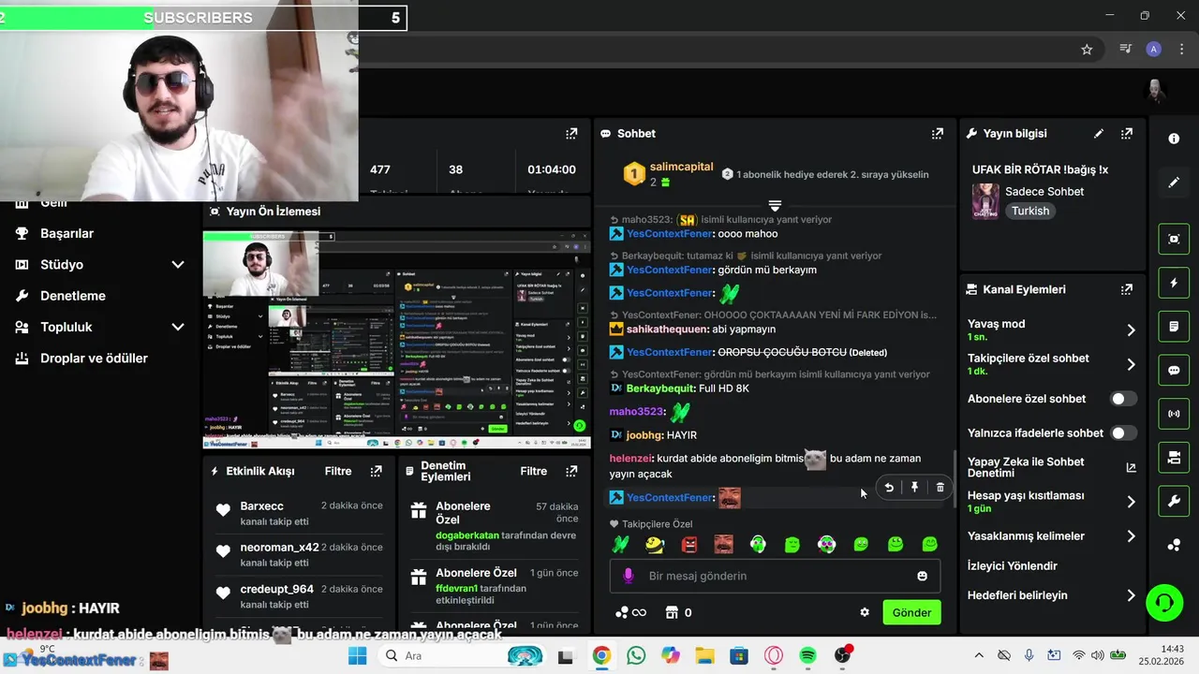1199x674 pixels.
Task: Open chat settings gear icon
Action: click(x=865, y=612)
